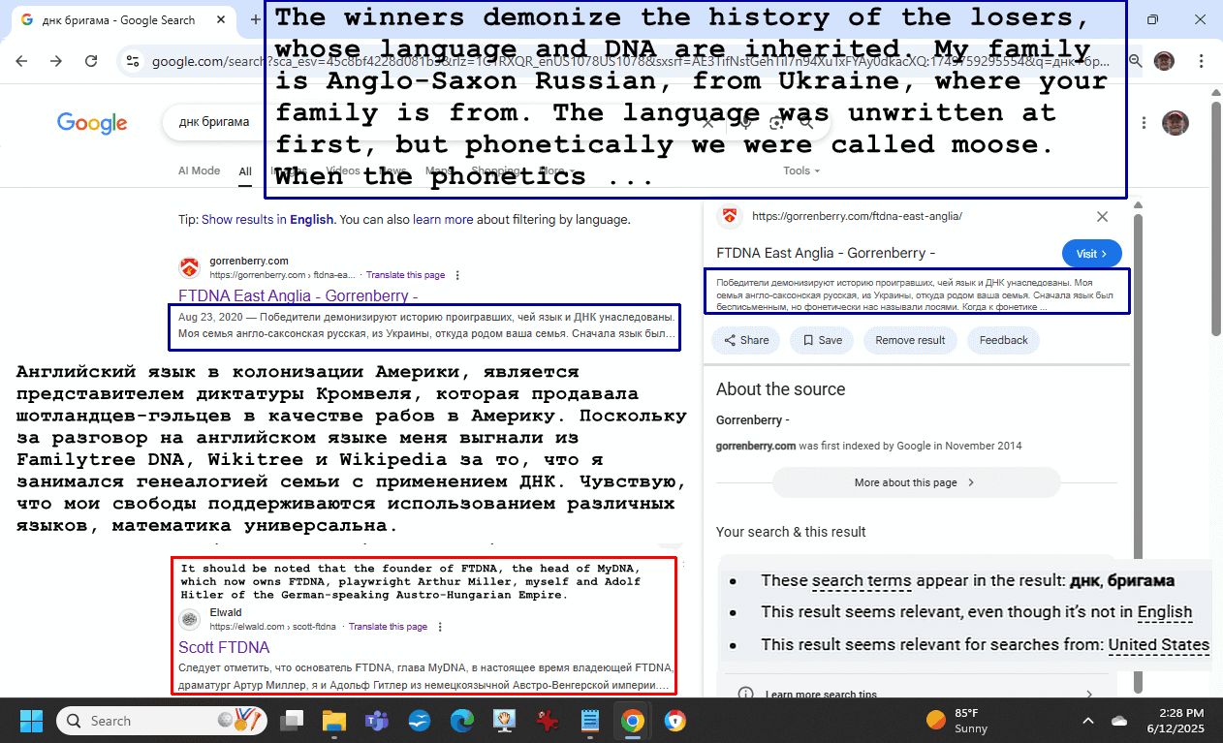Click the Windows taskbar Search box
Image resolution: width=1223 pixels, height=743 pixels.
(145, 721)
